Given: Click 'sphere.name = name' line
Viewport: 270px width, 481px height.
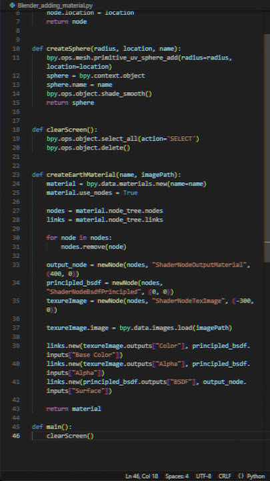Looking at the screenshot, I should coord(79,85).
